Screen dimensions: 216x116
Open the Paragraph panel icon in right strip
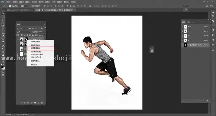213,40
